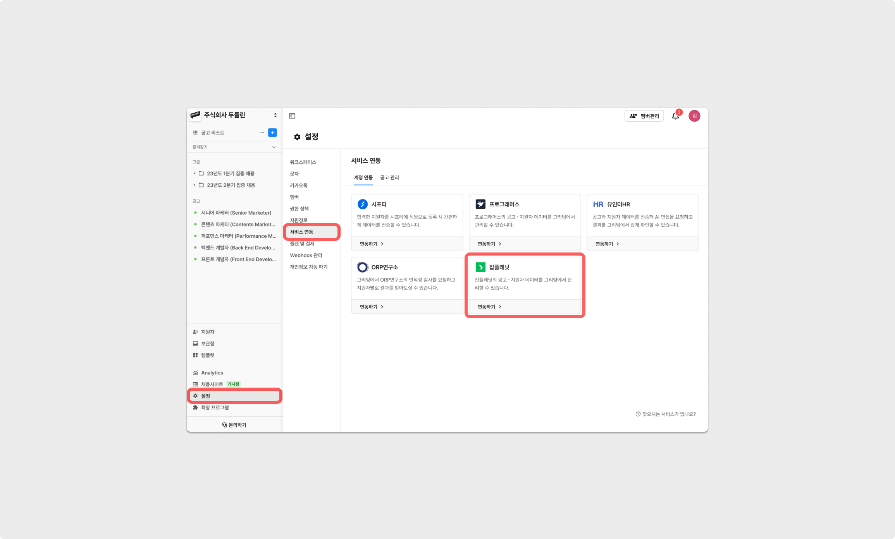Switch to the 공고 관리 tab

click(x=389, y=177)
